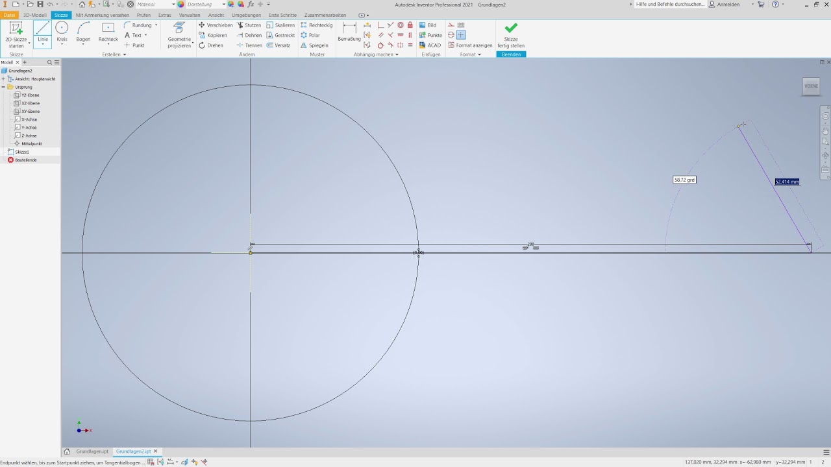Select Mittelpunkt in the model tree

[x=28, y=143]
